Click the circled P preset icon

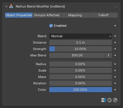[x=115, y=100]
